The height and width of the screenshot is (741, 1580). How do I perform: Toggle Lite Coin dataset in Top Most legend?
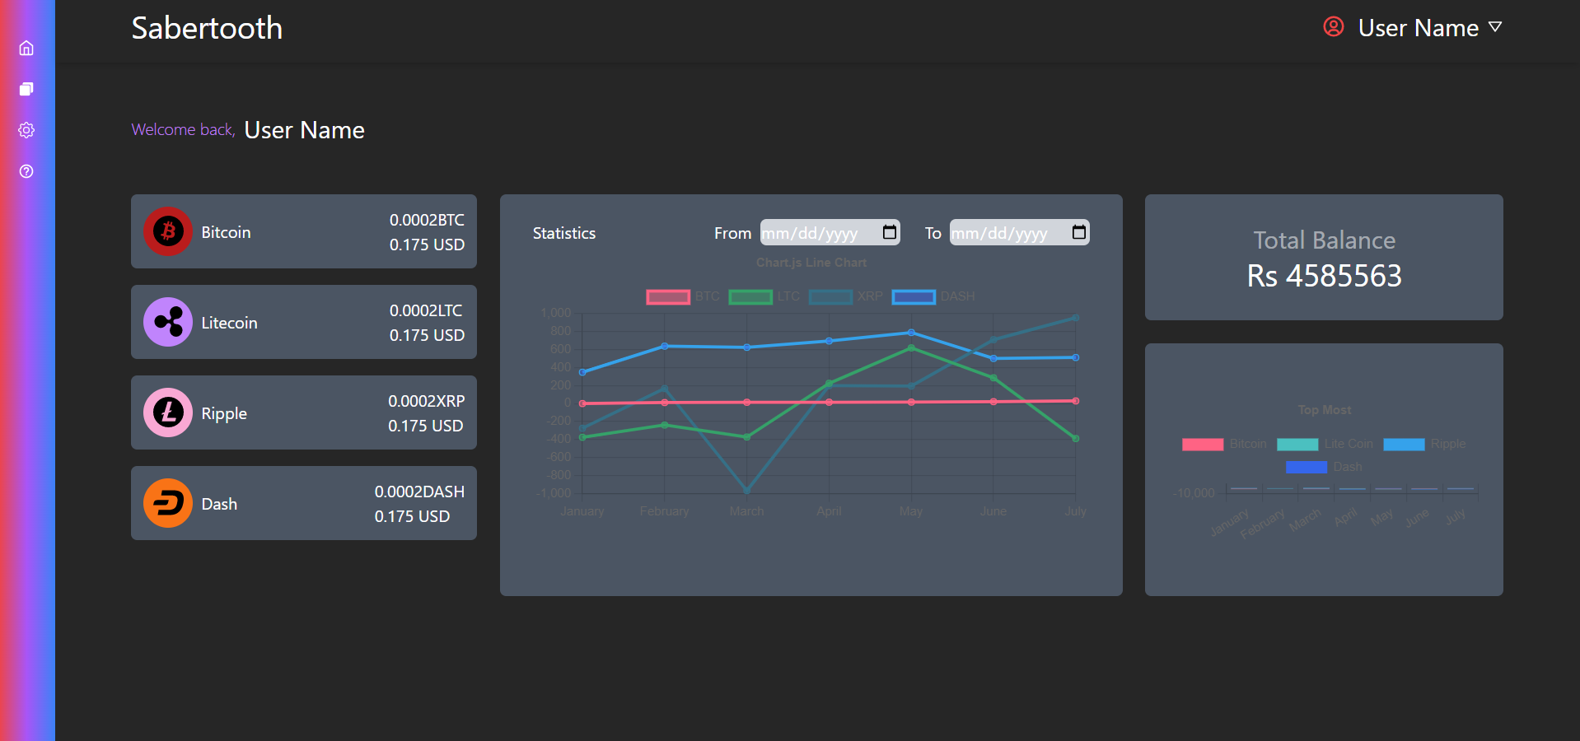[x=1325, y=444]
